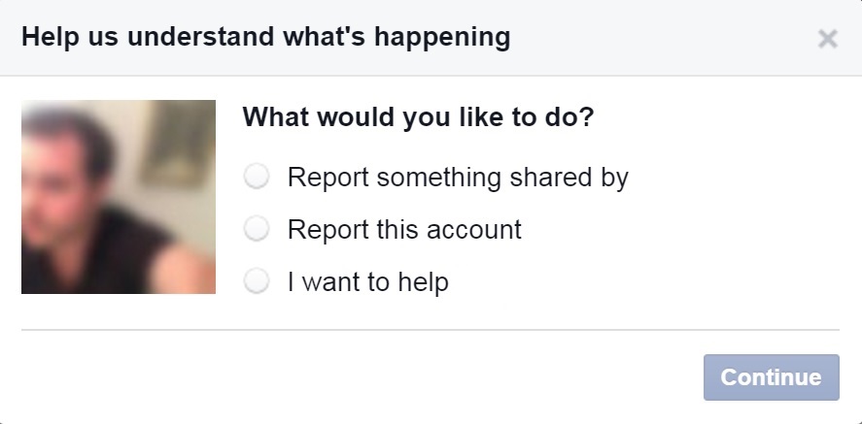Click the 'I want to help' label text
This screenshot has width=862, height=424.
(367, 282)
